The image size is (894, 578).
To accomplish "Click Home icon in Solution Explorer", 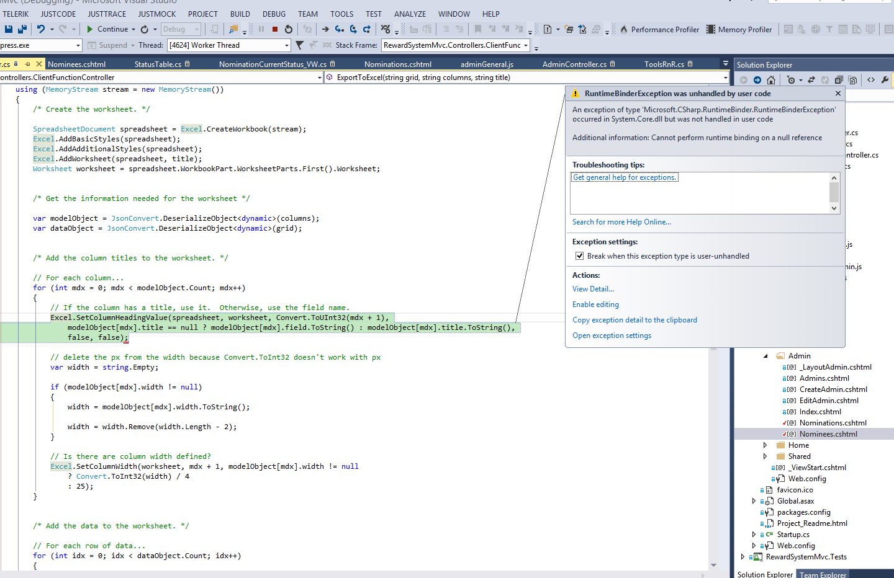I will (x=771, y=80).
